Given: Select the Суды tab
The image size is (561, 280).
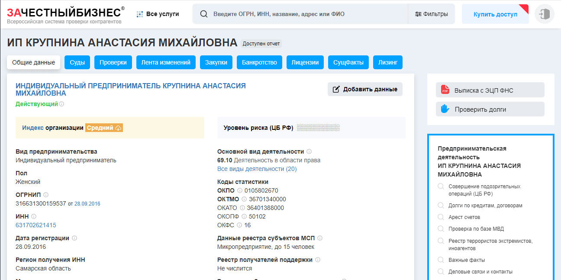Looking at the screenshot, I should (x=77, y=62).
